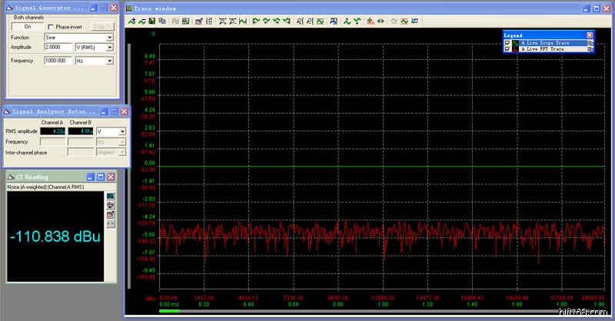Click the top monitor icon in CT Reading panel

coord(110,197)
